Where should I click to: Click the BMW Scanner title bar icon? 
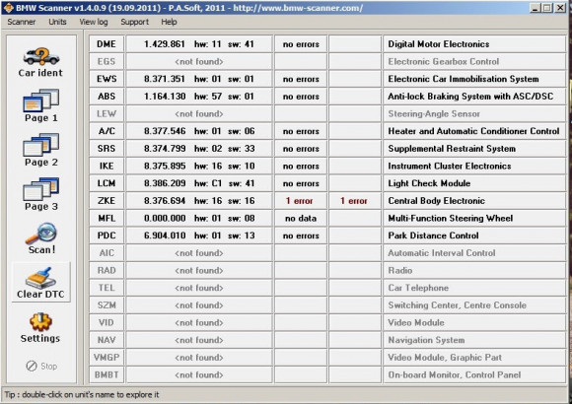[x=8, y=8]
